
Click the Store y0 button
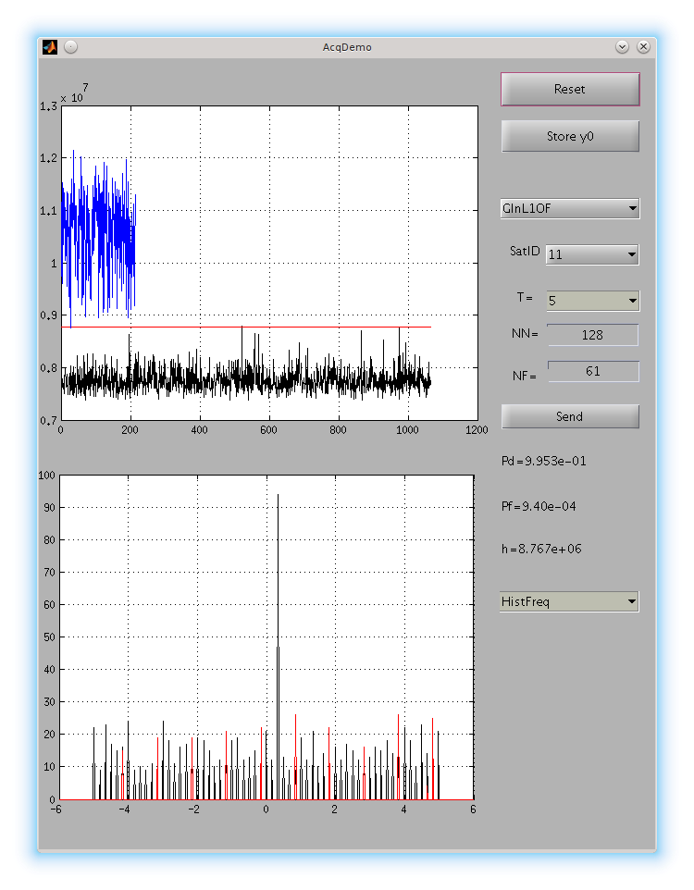tap(570, 136)
